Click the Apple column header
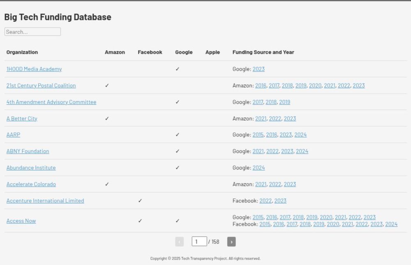 212,52
